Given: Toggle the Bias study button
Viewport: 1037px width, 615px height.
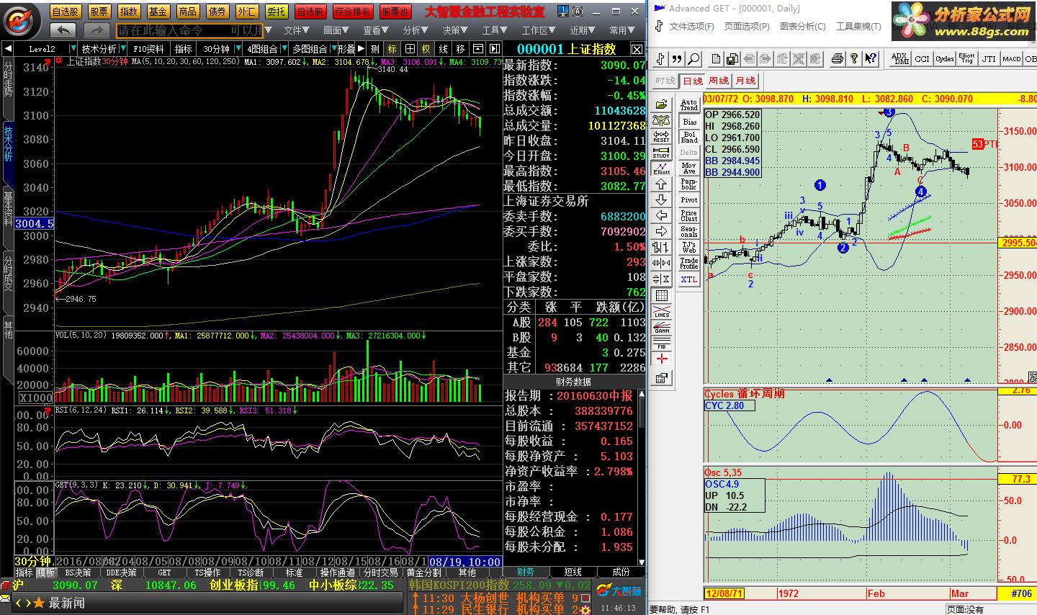Looking at the screenshot, I should click(x=689, y=121).
